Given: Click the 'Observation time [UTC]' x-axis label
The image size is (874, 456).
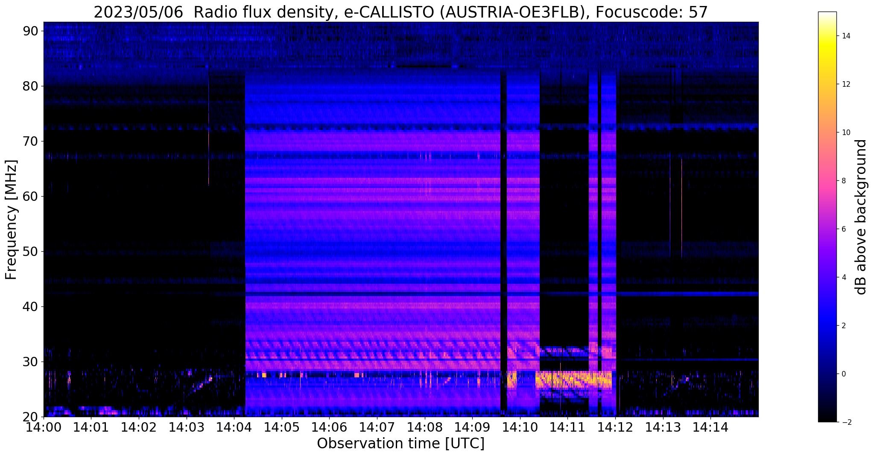Looking at the screenshot, I should [400, 444].
